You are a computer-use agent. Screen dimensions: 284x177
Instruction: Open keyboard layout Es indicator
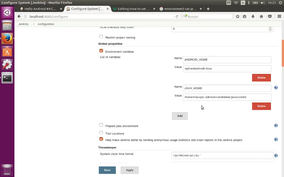coord(243,3)
